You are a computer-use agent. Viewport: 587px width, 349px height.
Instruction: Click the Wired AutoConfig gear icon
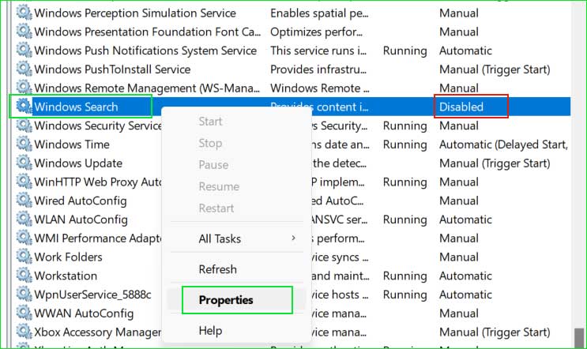click(x=24, y=201)
